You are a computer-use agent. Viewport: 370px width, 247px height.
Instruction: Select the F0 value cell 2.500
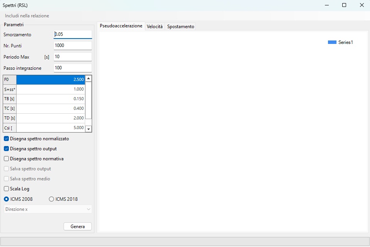pos(50,80)
